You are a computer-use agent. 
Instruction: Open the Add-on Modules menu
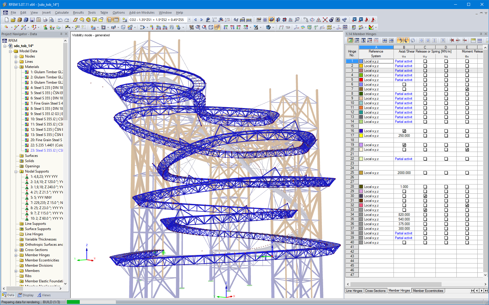[x=142, y=12]
